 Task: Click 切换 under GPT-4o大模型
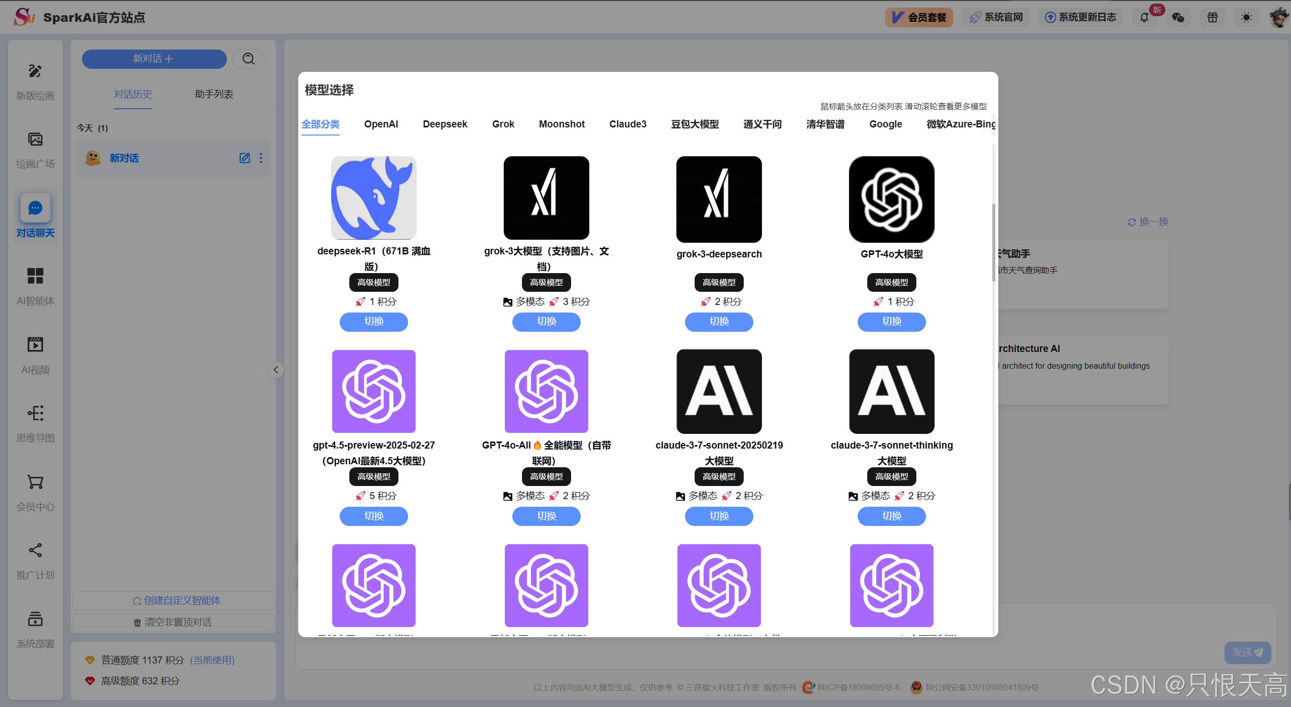pyautogui.click(x=891, y=322)
